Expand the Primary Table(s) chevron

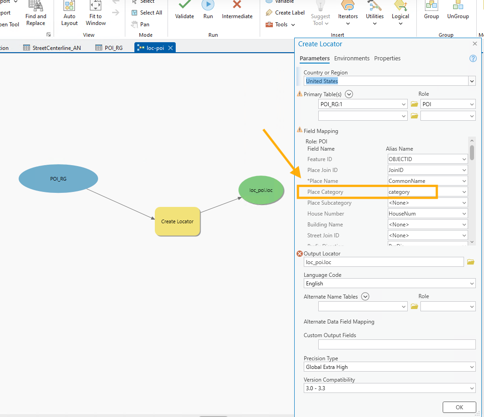[349, 94]
